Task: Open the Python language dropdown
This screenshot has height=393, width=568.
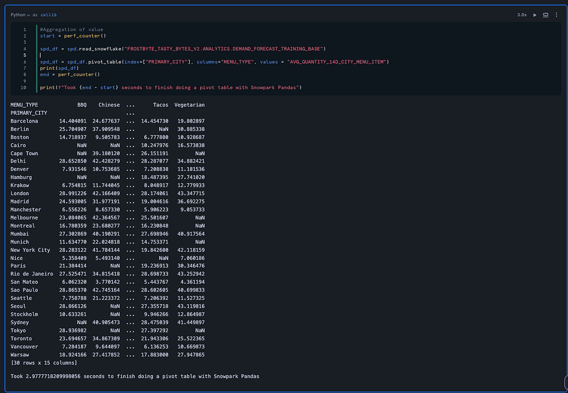Action: pos(21,15)
